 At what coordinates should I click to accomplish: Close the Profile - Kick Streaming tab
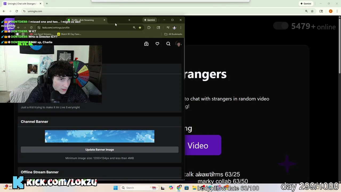coord(104,20)
